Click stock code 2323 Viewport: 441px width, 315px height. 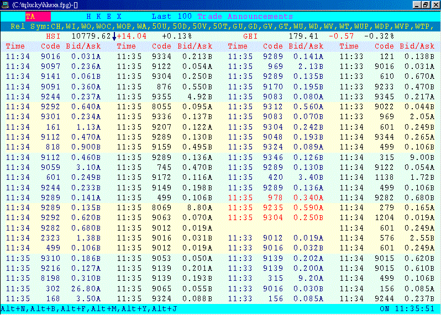coord(51,238)
